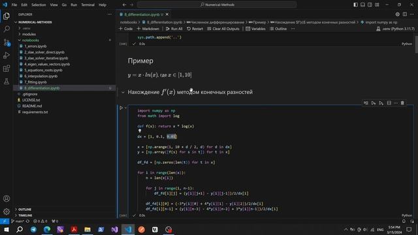The image size is (418, 235).
Task: Open notifications bell in status bar
Action: (x=404, y=221)
